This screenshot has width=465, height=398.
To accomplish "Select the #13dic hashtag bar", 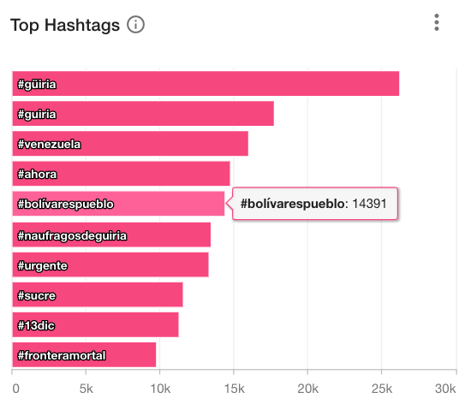I will pos(95,324).
